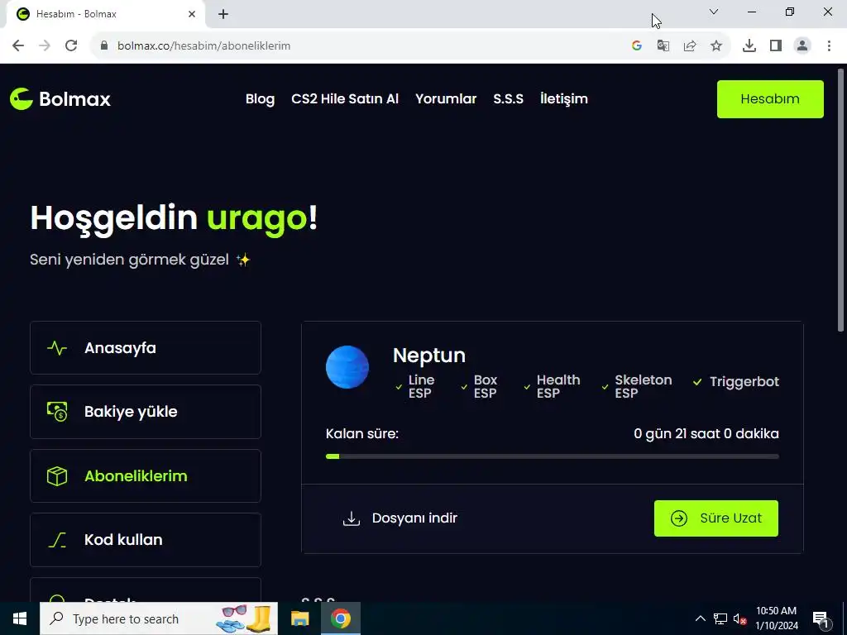
Task: Select Bakiye yükle in the sidebar
Action: [146, 412]
